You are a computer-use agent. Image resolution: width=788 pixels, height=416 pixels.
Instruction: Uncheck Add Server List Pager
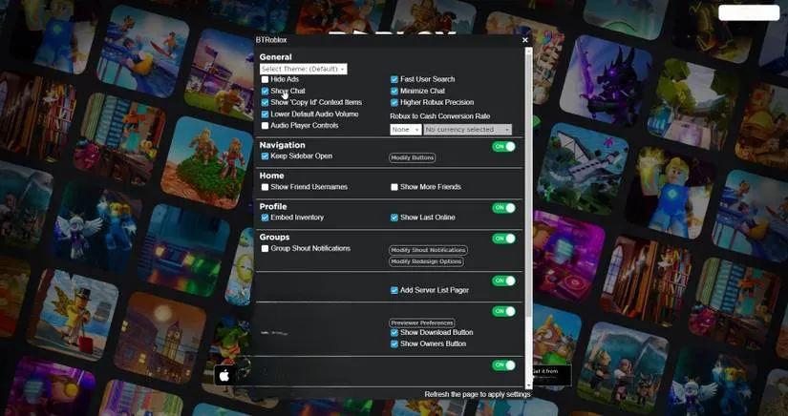(x=394, y=290)
